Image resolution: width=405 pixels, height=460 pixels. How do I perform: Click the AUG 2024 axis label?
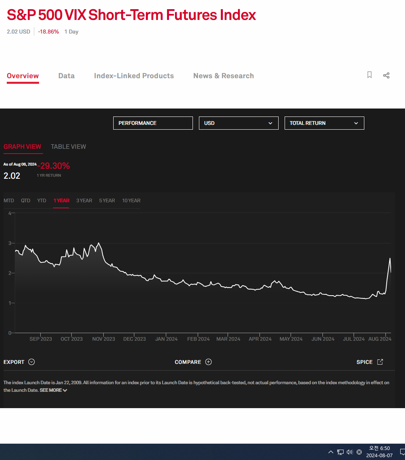(x=379, y=339)
